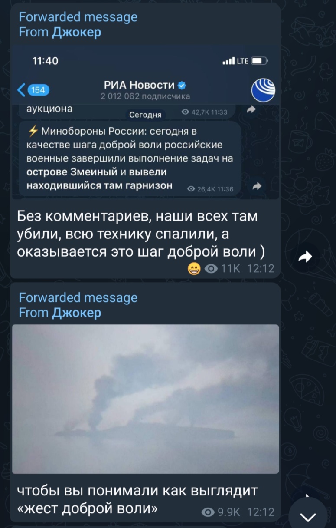The height and width of the screenshot is (528, 336).
Task: Tap the РИА Новости channel title
Action: pos(139,85)
